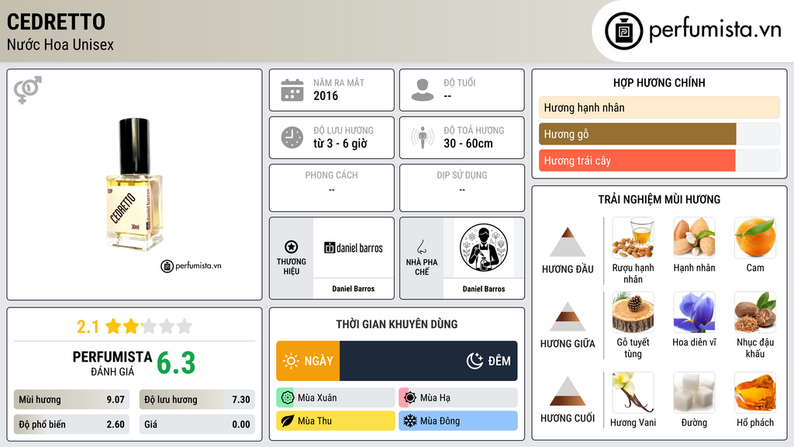Viewport: 794px width, 447px height.
Task: Click the Phong cách box
Action: click(332, 188)
